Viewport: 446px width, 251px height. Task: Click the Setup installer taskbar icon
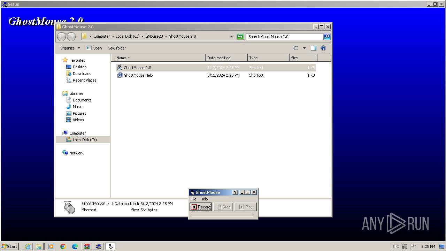click(99, 246)
